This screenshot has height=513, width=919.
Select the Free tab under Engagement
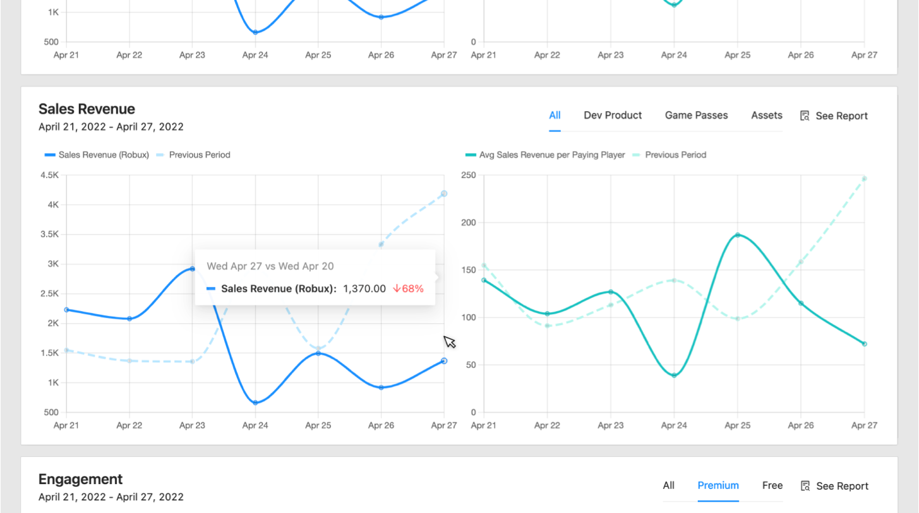(x=772, y=485)
